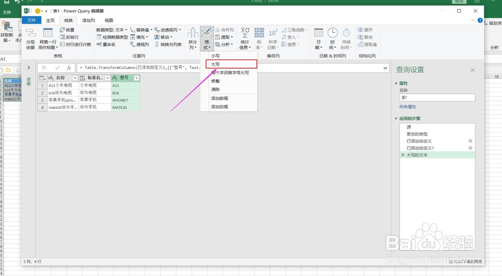Switch to the 主页 (Home) tab
Screen dimensions: 502x276
point(50,21)
